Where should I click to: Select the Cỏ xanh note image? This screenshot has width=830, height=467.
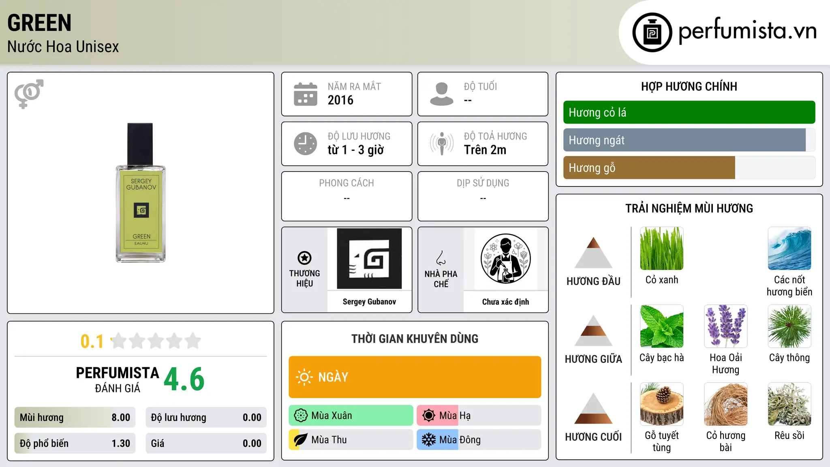coord(662,248)
